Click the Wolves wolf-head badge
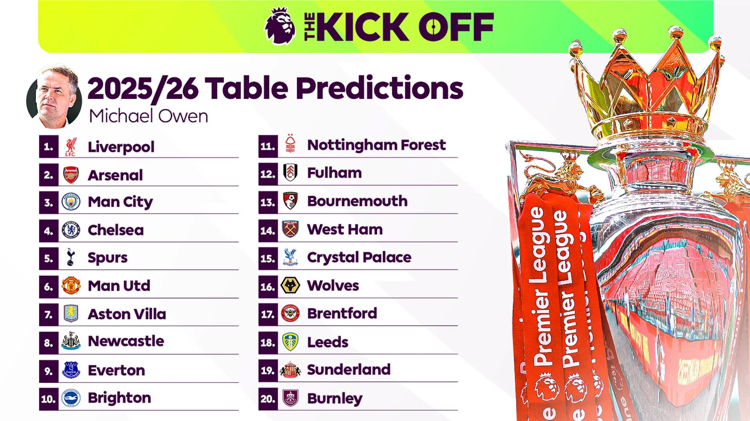This screenshot has height=421, width=750. (290, 286)
